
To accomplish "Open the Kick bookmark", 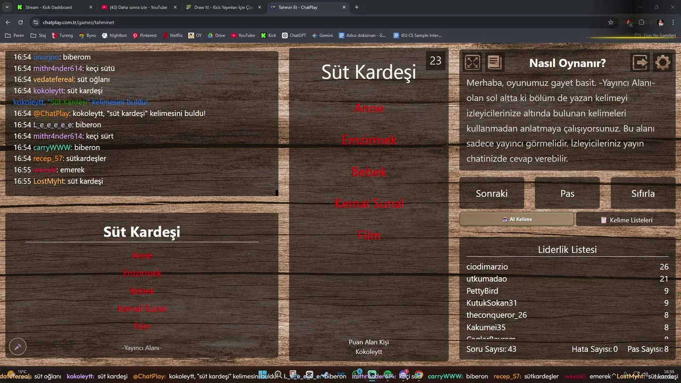I will tap(269, 36).
